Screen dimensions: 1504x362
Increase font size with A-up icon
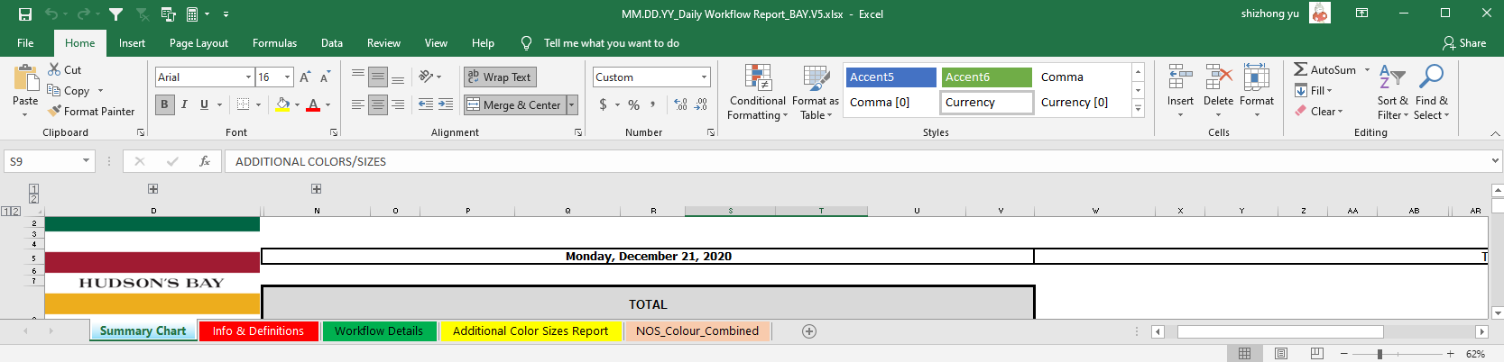point(305,77)
